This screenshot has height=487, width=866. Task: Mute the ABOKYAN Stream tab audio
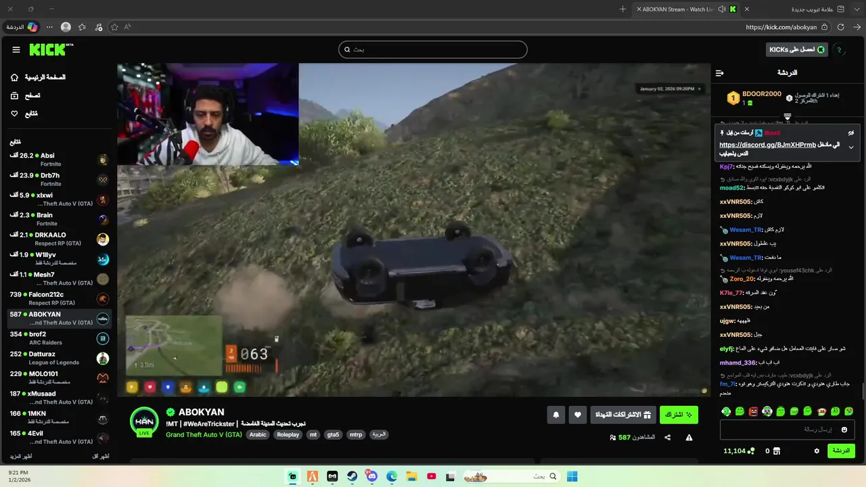(721, 9)
